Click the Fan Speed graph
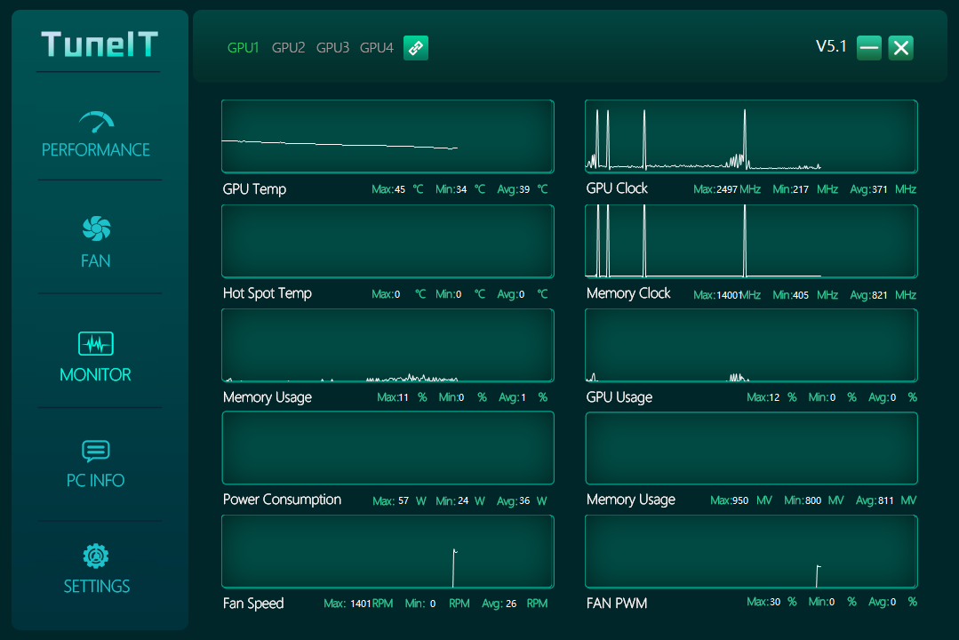Viewport: 959px width, 640px height. [x=388, y=551]
